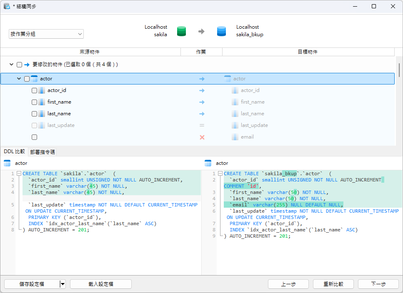Open the 按作業分組 grouping dropdown

46,34
